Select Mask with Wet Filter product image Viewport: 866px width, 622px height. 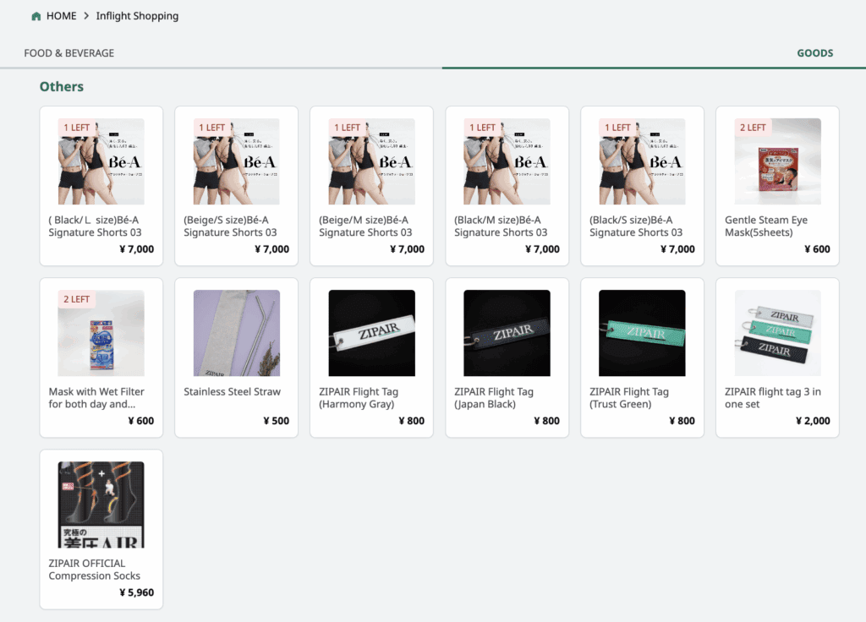(x=101, y=333)
